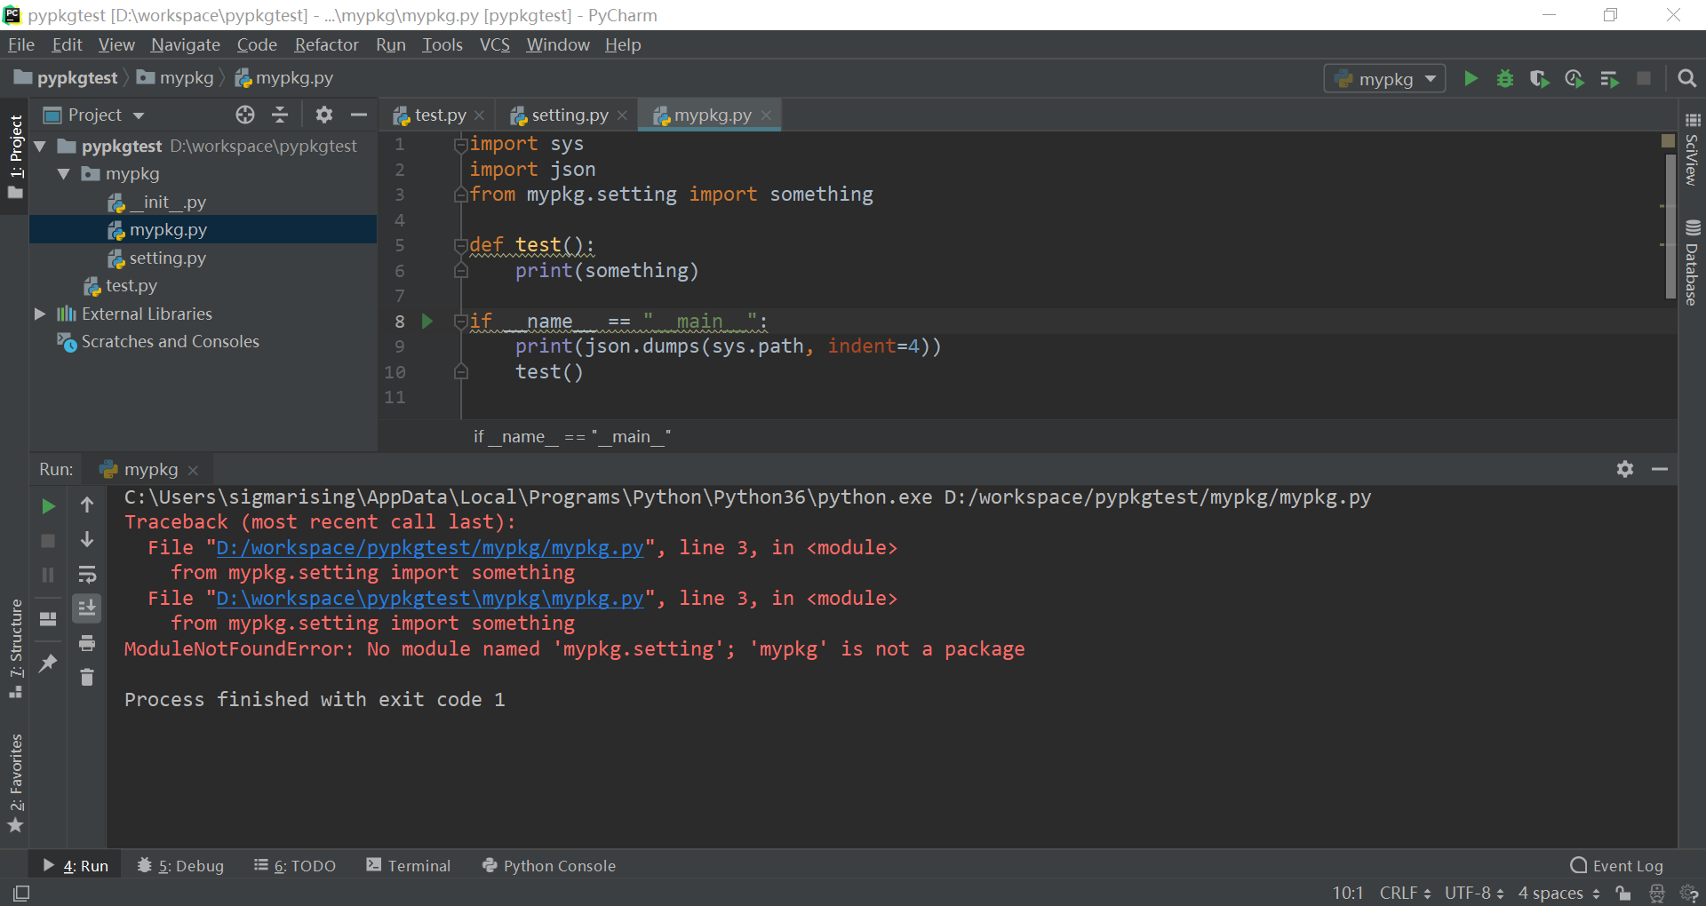Collapse the mypkg folder node

point(64,174)
